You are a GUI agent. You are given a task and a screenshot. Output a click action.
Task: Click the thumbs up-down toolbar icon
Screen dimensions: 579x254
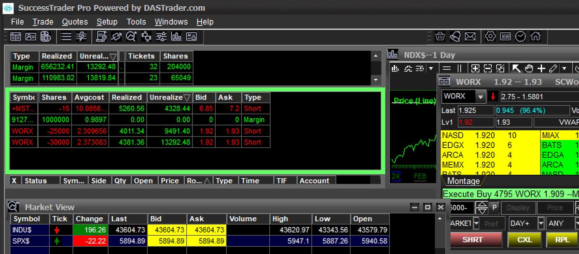pos(146,36)
